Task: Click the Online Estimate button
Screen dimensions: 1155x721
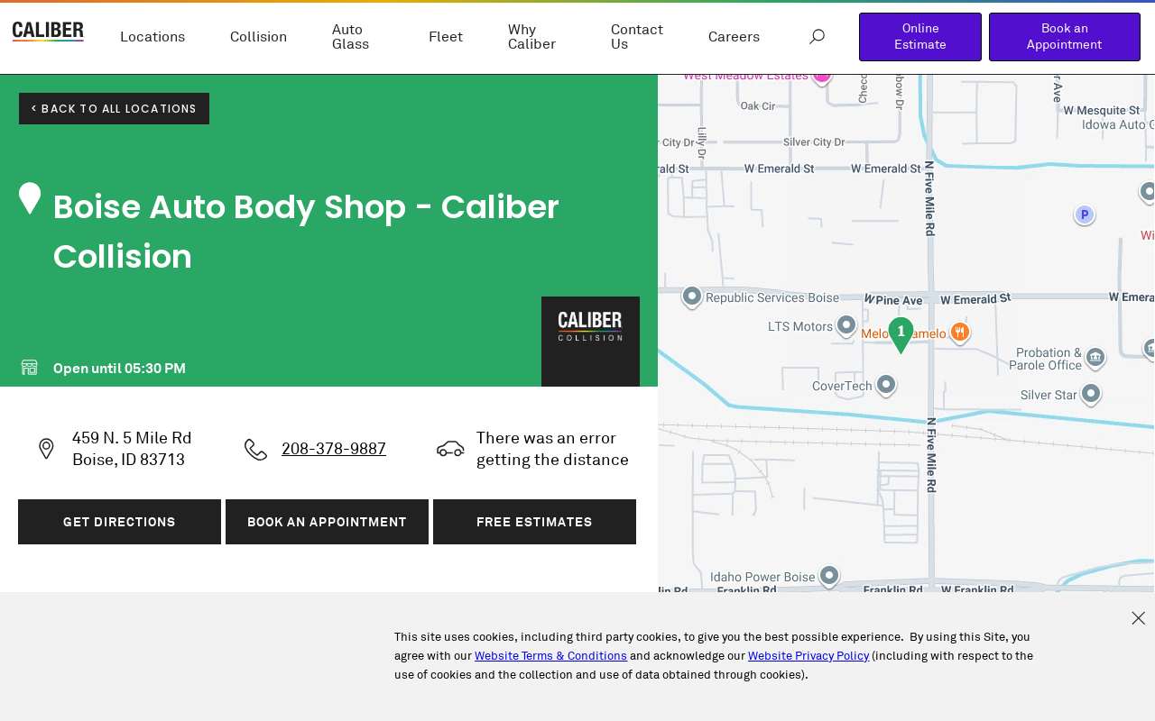Action: pyautogui.click(x=920, y=37)
